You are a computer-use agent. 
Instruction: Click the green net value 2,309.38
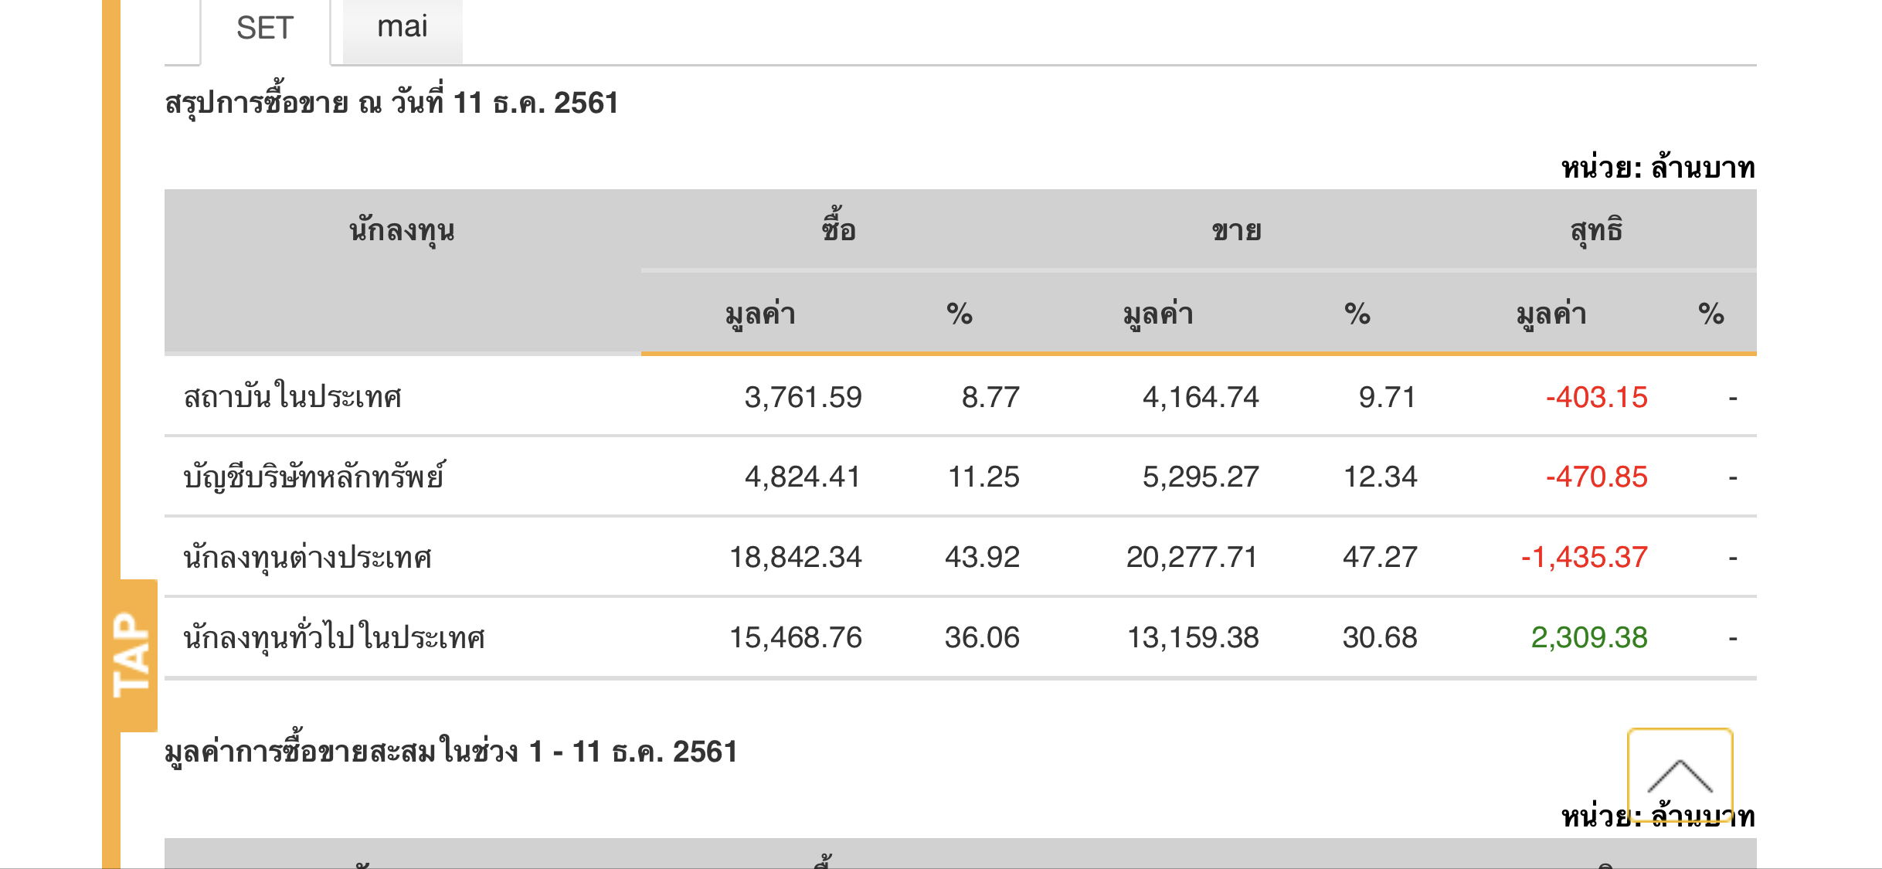click(x=1589, y=637)
